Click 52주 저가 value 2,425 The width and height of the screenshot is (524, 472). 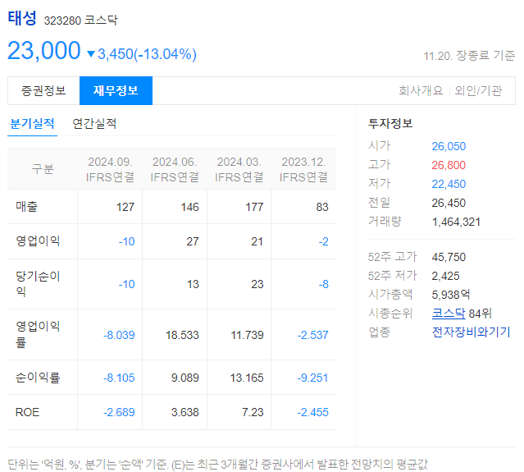point(445,277)
